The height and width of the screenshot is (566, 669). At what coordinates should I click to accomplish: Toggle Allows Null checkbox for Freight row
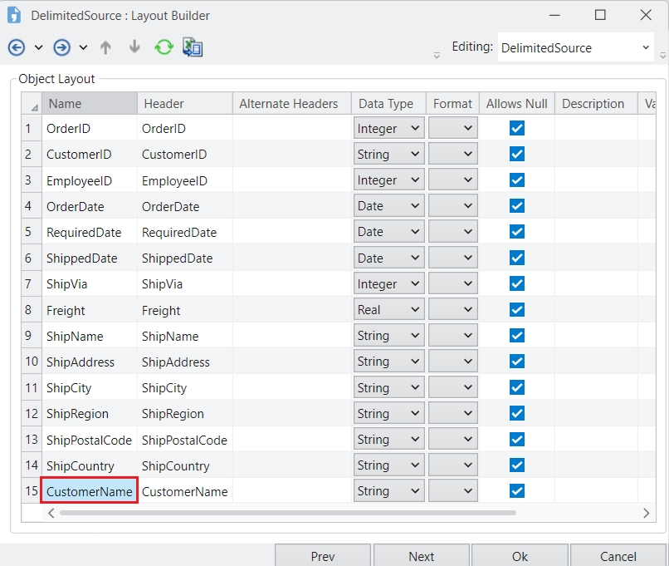[517, 310]
